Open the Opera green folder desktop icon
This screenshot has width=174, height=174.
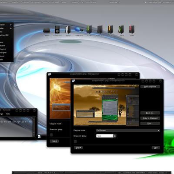click(121, 30)
